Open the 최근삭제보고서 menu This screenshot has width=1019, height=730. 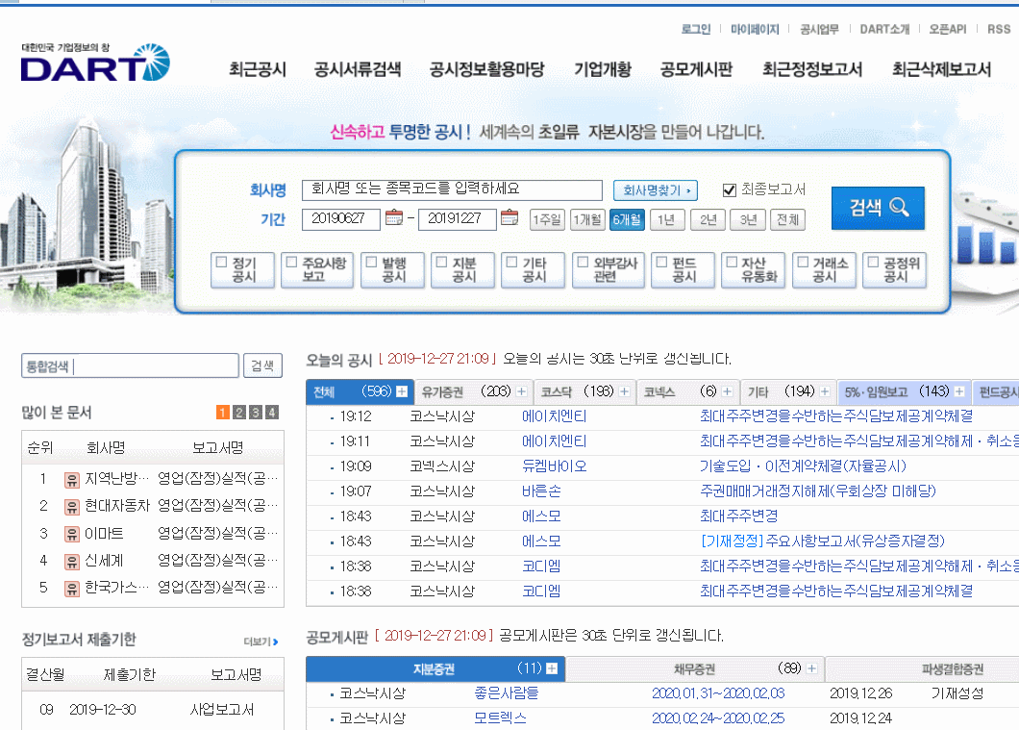[x=942, y=69]
